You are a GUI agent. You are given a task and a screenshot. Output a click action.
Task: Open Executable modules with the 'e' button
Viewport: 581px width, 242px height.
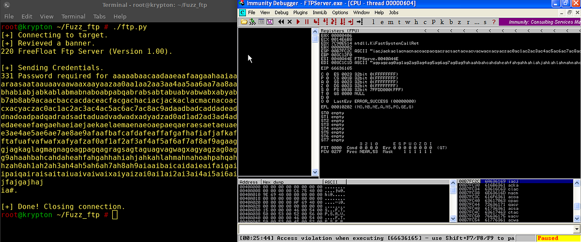coord(382,22)
